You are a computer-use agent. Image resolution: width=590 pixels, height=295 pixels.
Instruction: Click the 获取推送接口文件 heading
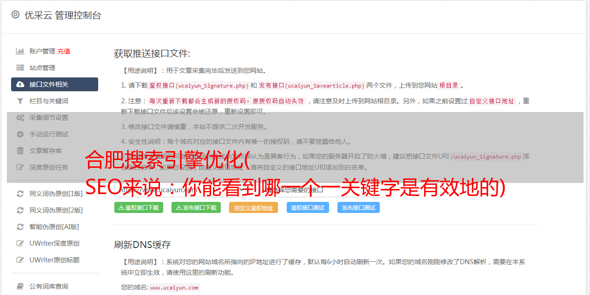[152, 53]
